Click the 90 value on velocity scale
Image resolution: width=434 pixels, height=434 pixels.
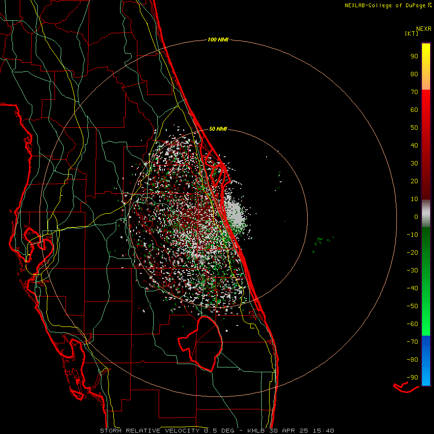[x=414, y=56]
